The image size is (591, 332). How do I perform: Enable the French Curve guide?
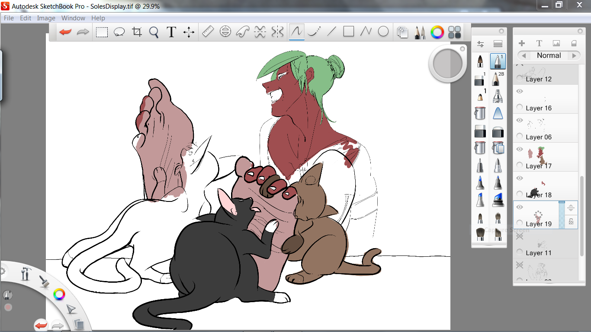click(x=243, y=32)
